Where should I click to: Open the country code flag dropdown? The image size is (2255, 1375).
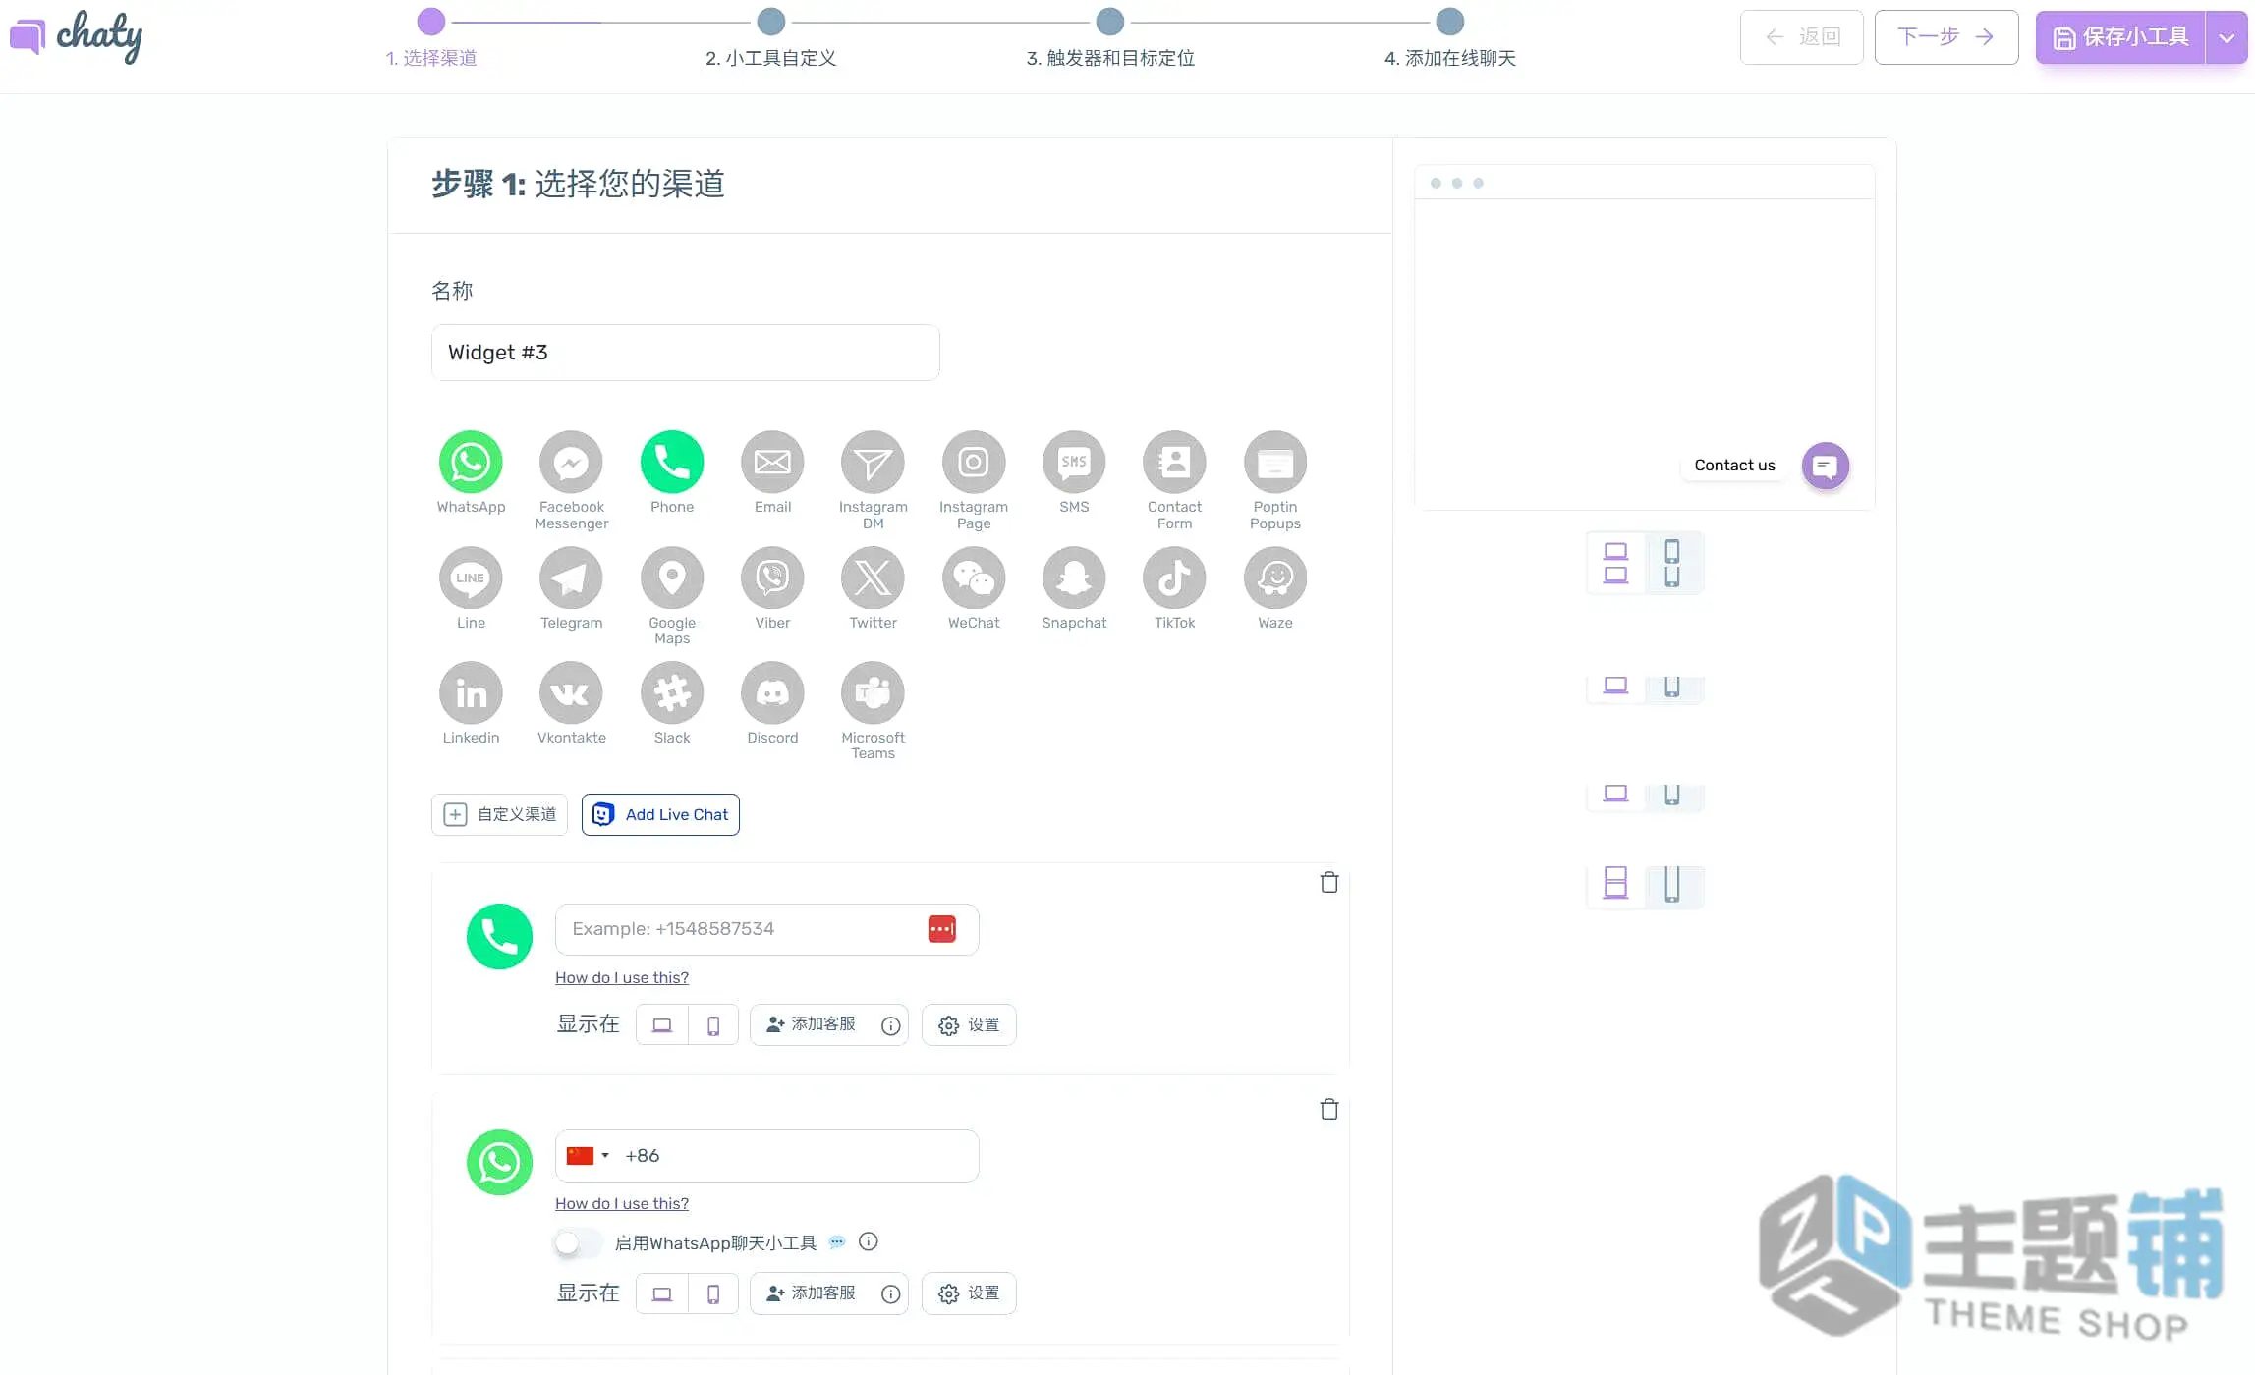click(x=588, y=1155)
